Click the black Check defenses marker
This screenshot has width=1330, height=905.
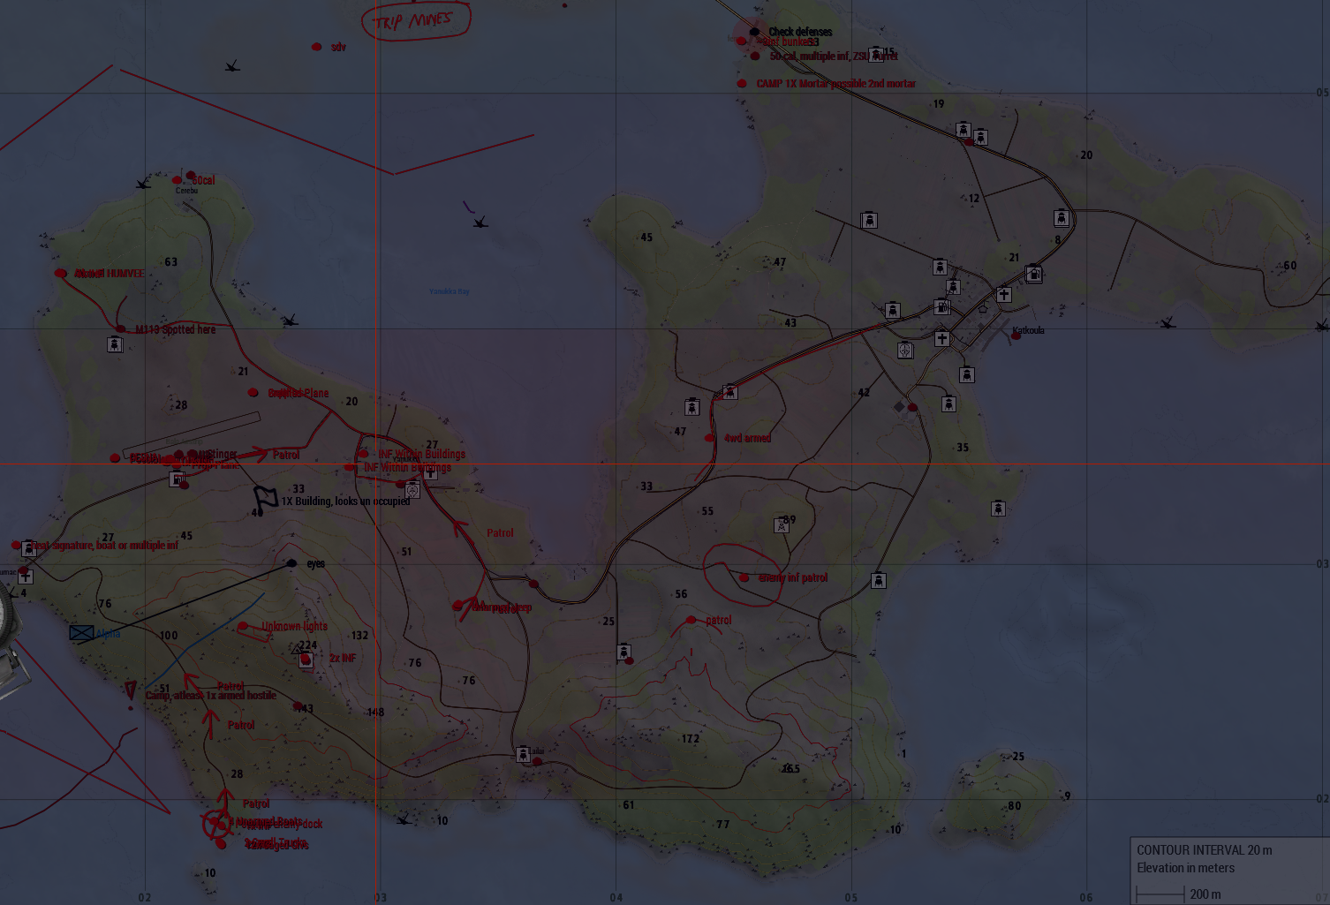pos(754,32)
